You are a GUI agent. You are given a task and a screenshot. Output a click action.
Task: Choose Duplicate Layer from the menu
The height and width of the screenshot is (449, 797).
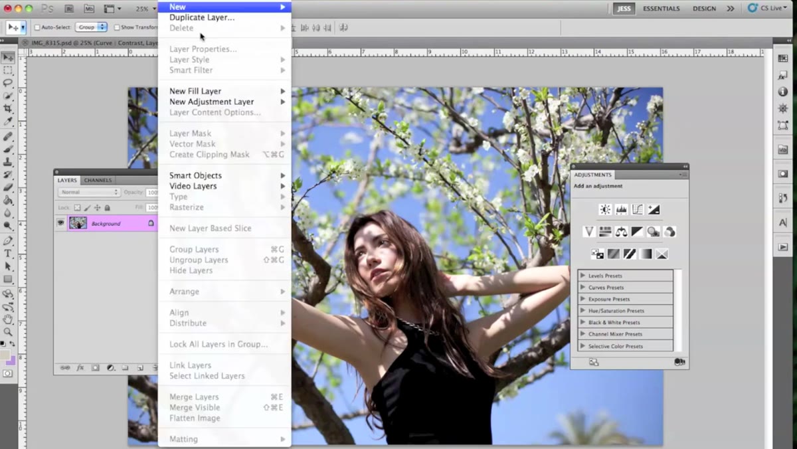pos(224,17)
